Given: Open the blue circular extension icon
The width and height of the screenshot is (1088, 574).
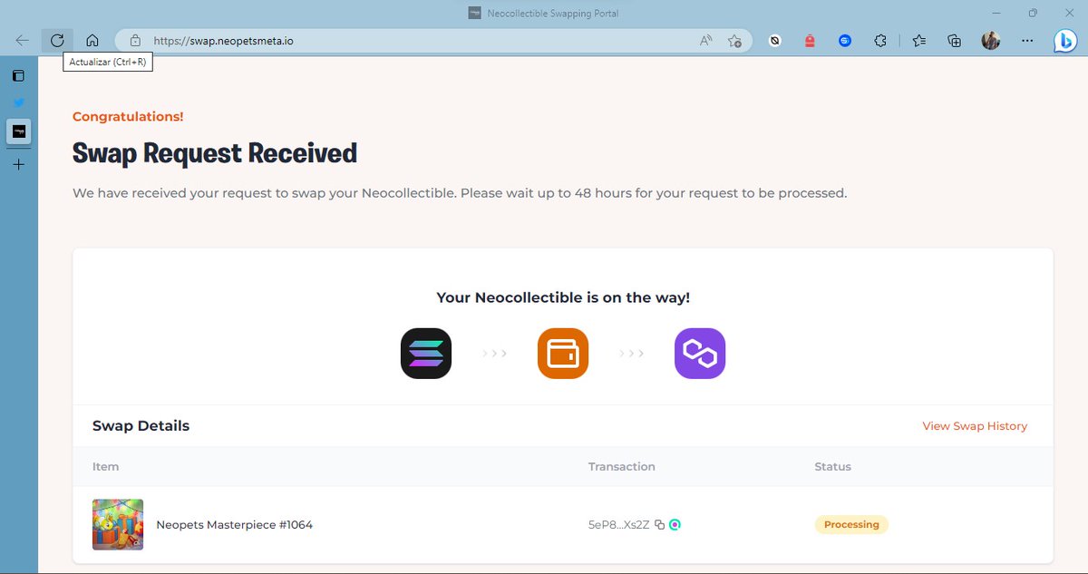Looking at the screenshot, I should [845, 41].
